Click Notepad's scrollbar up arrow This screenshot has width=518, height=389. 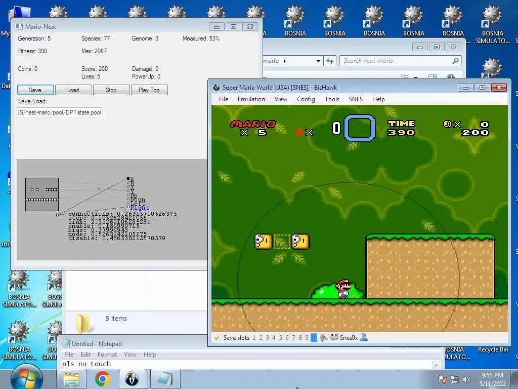(436, 365)
